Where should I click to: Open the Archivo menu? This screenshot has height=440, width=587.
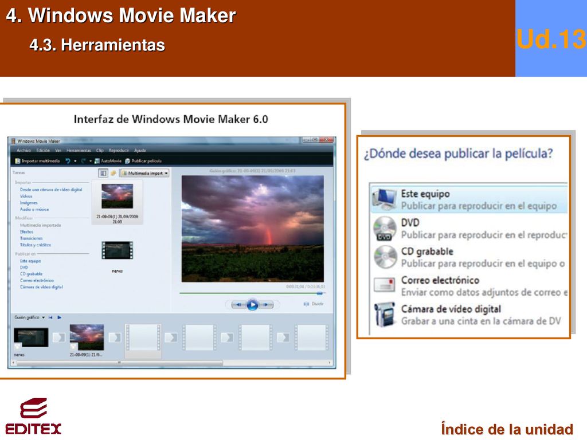(x=24, y=151)
